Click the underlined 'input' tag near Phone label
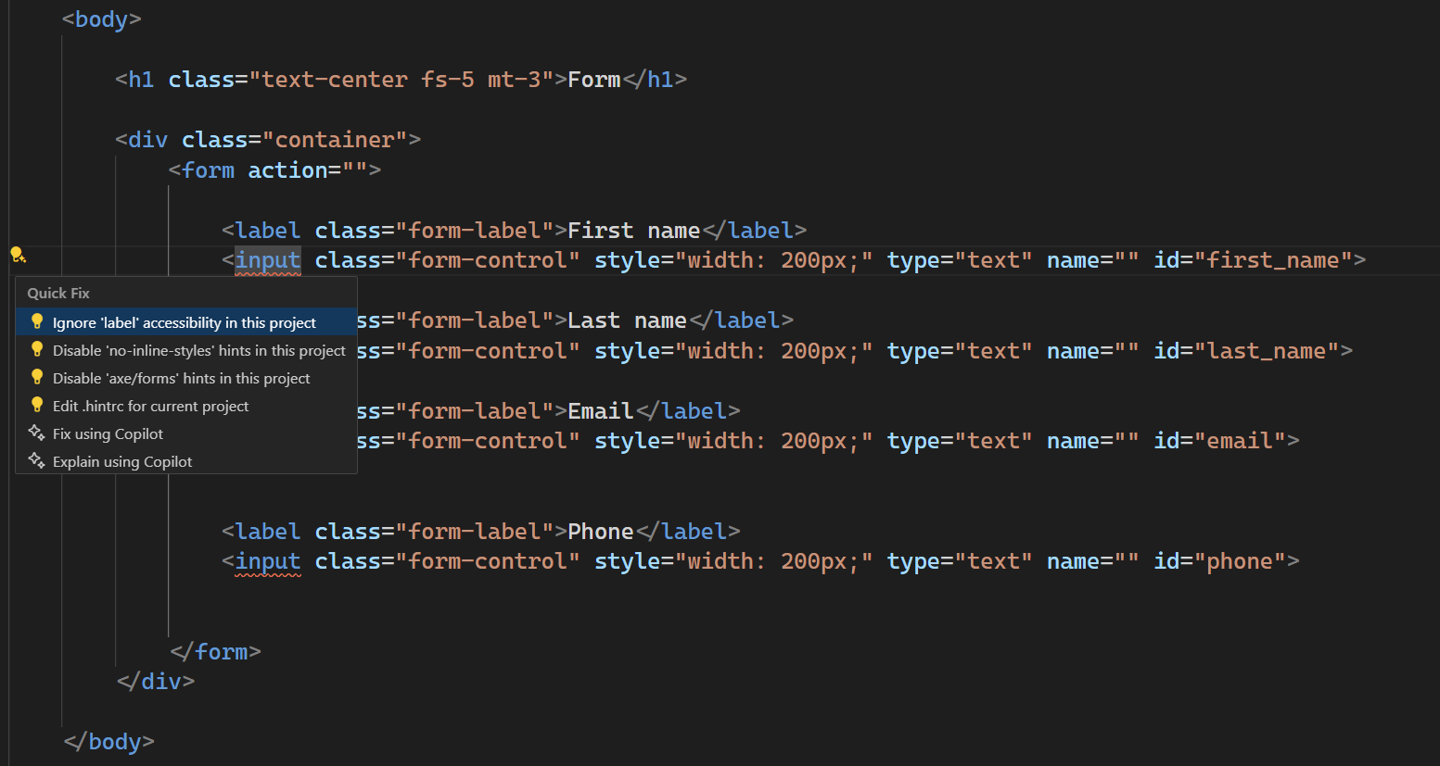Screen dimensions: 1440x766 coord(268,560)
